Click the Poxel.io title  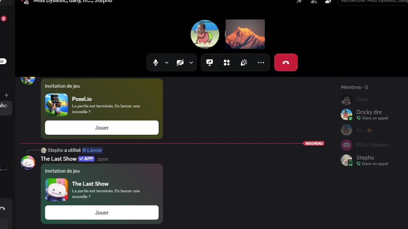pos(82,99)
